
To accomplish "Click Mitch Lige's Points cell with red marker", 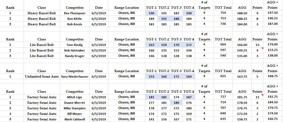I will 257,97.
